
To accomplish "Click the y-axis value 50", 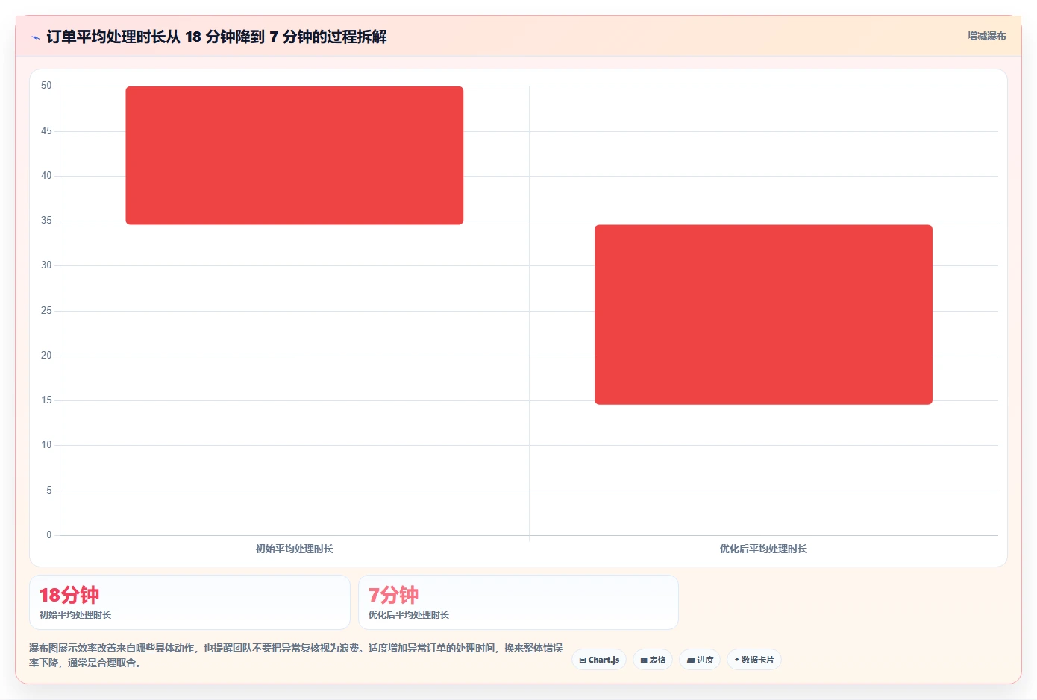I will pyautogui.click(x=46, y=86).
